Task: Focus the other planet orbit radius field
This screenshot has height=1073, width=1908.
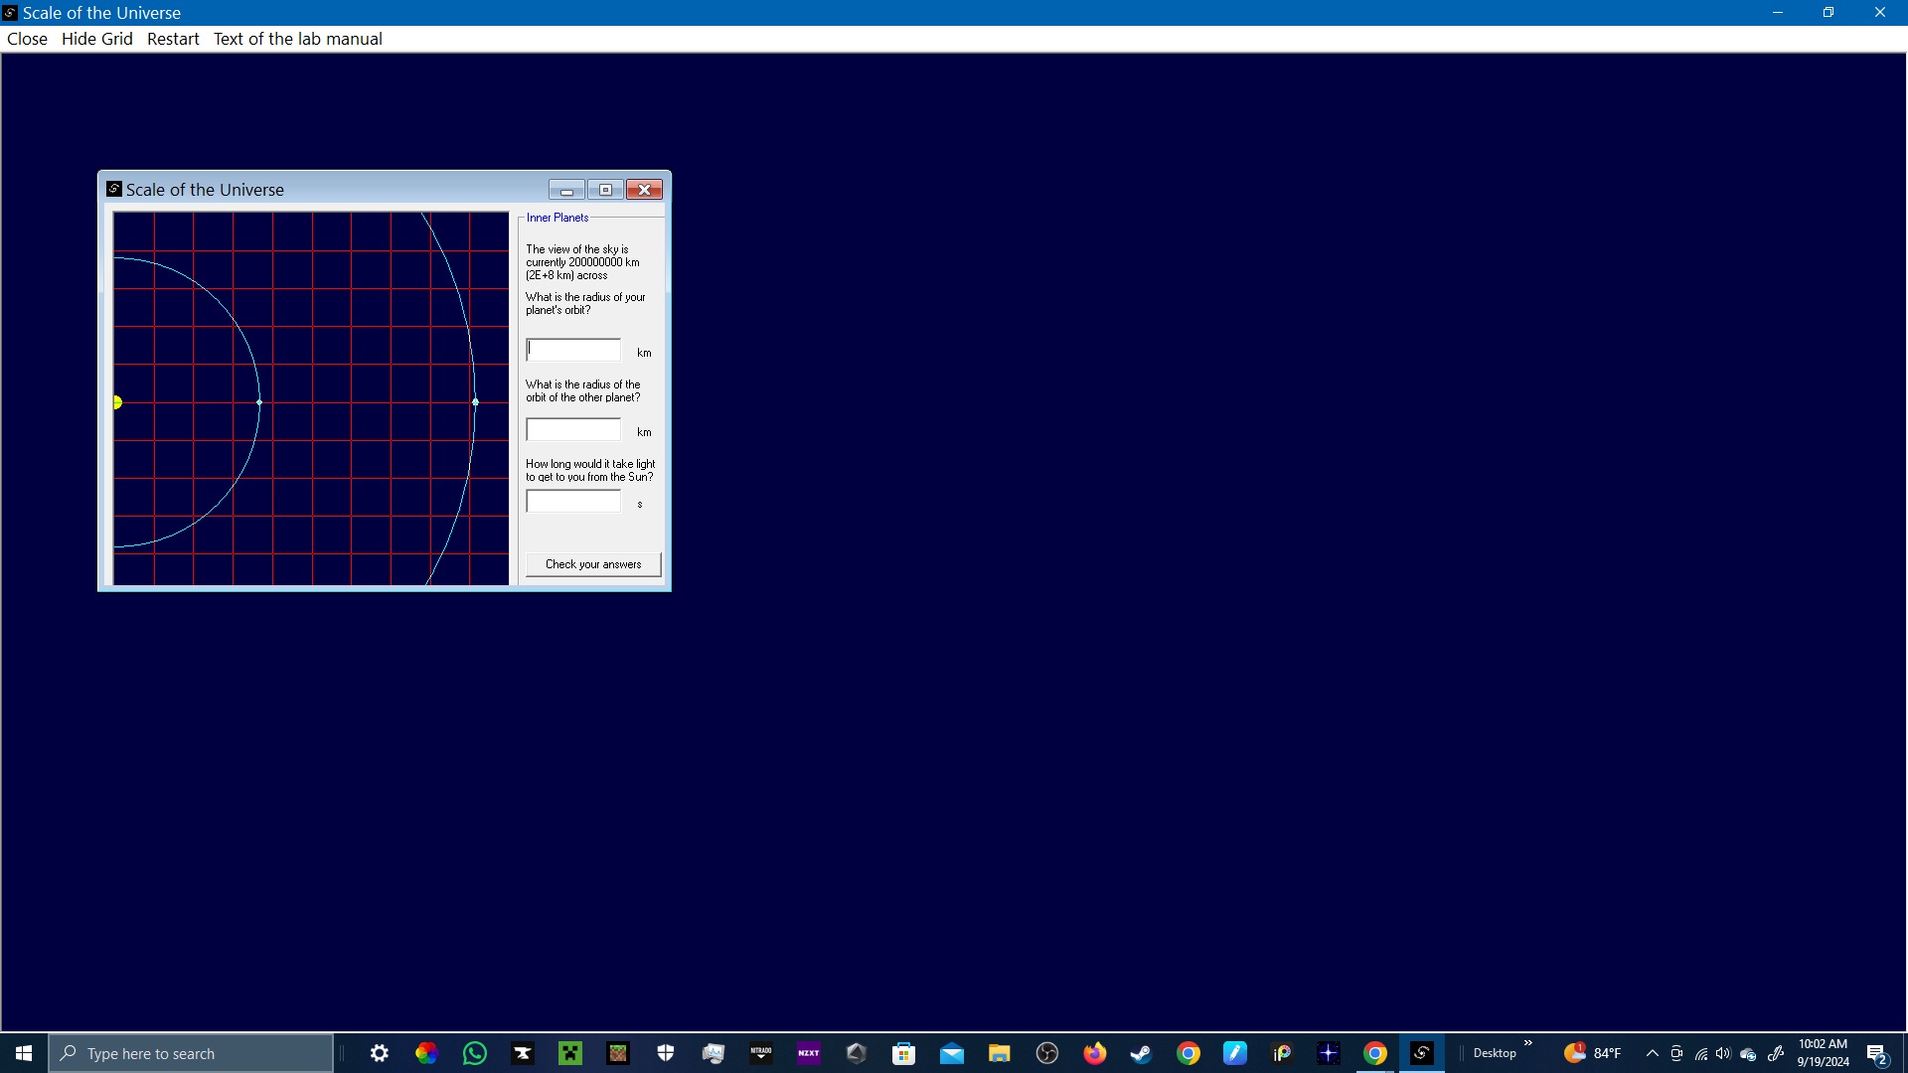Action: tap(573, 429)
